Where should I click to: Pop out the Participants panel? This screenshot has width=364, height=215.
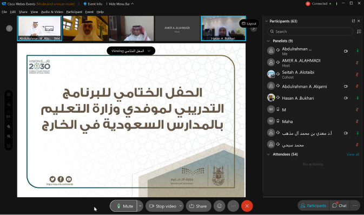[x=353, y=21]
